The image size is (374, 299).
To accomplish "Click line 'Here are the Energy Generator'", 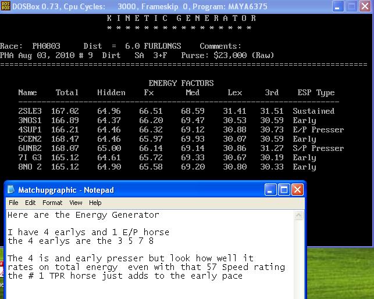I will click(83, 215).
